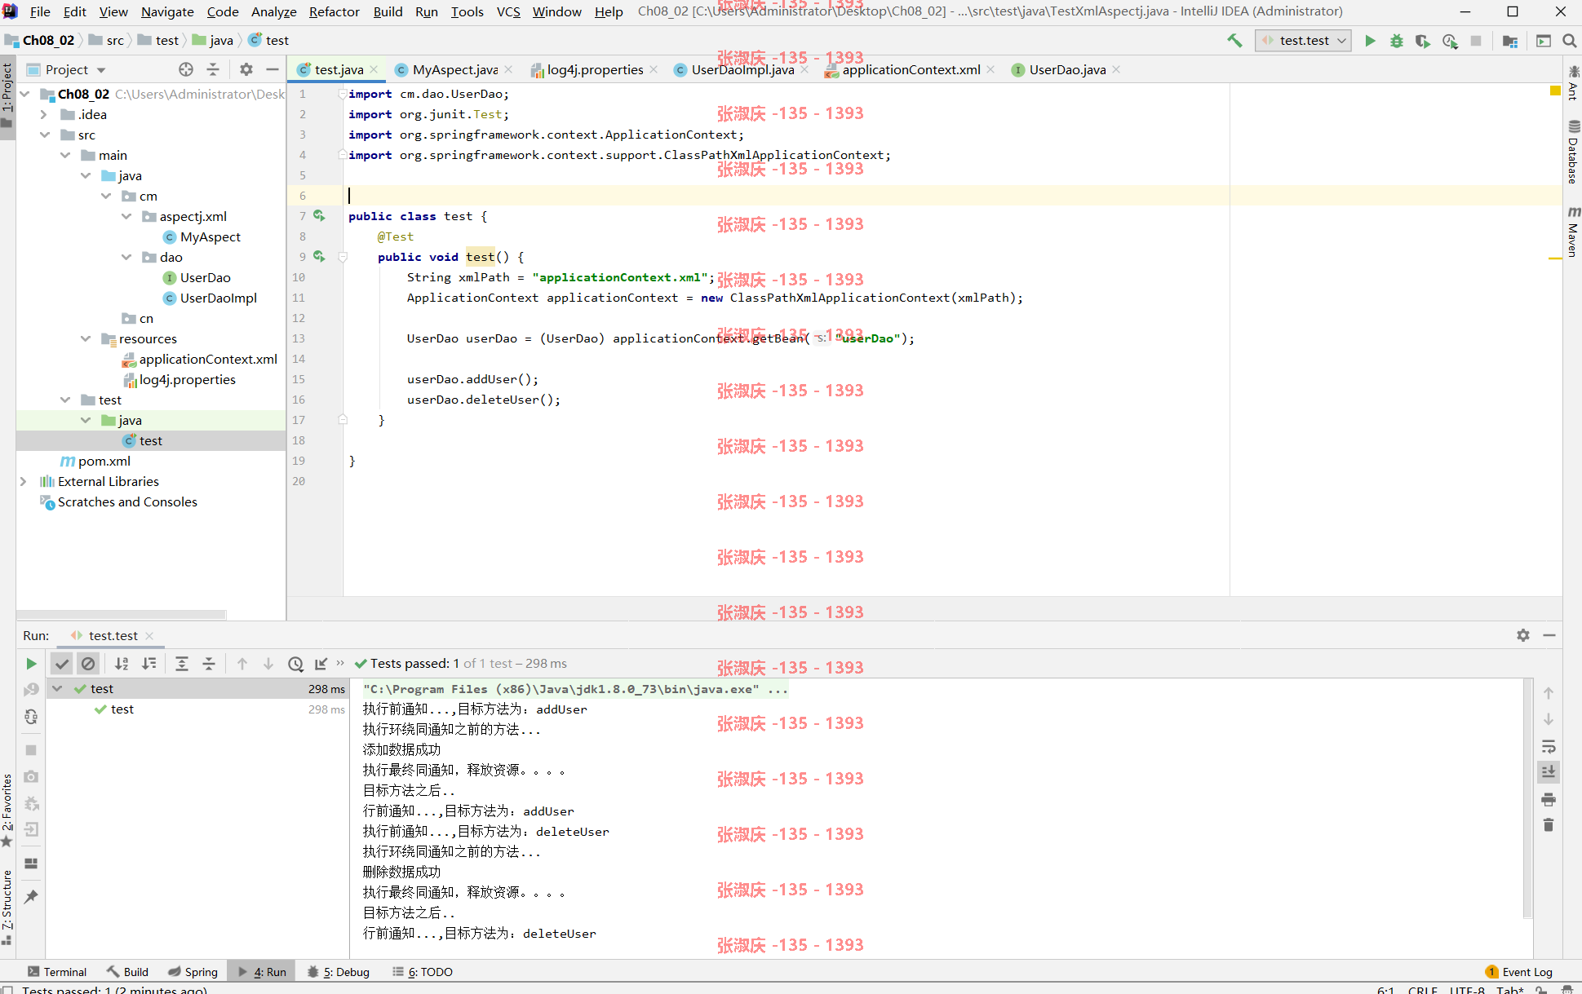Open the Run panel settings gear
Viewport: 1582px width, 994px height.
pyautogui.click(x=1523, y=635)
